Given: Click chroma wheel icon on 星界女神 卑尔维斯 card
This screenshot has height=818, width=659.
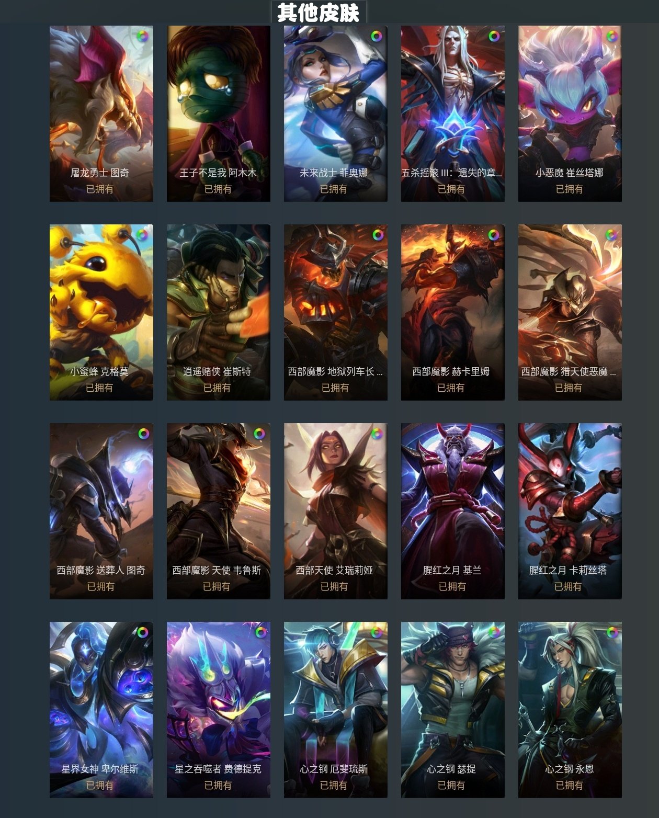Looking at the screenshot, I should tap(142, 632).
